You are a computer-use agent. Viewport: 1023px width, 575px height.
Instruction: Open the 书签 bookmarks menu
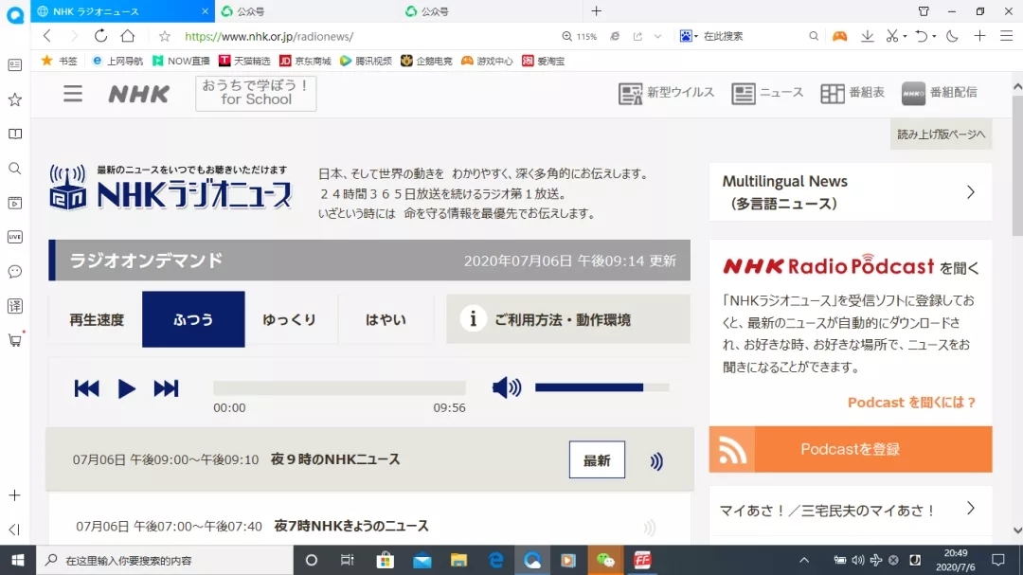coord(59,60)
